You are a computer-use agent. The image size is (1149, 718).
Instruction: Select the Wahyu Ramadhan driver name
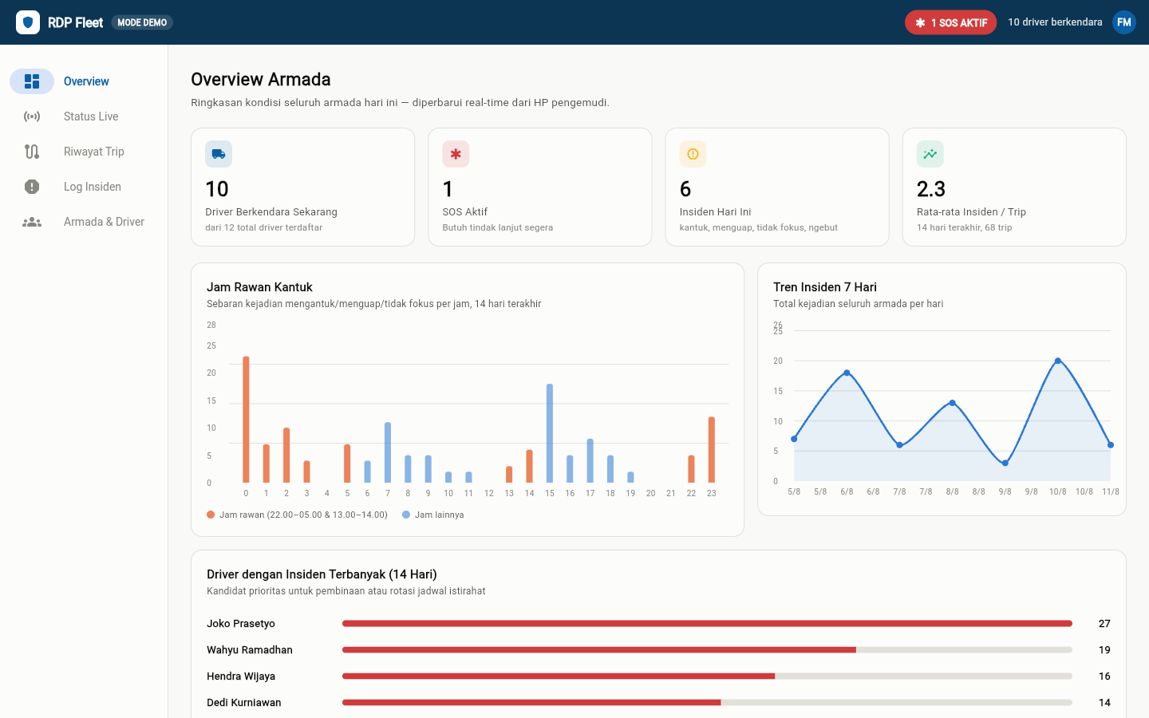pos(250,649)
